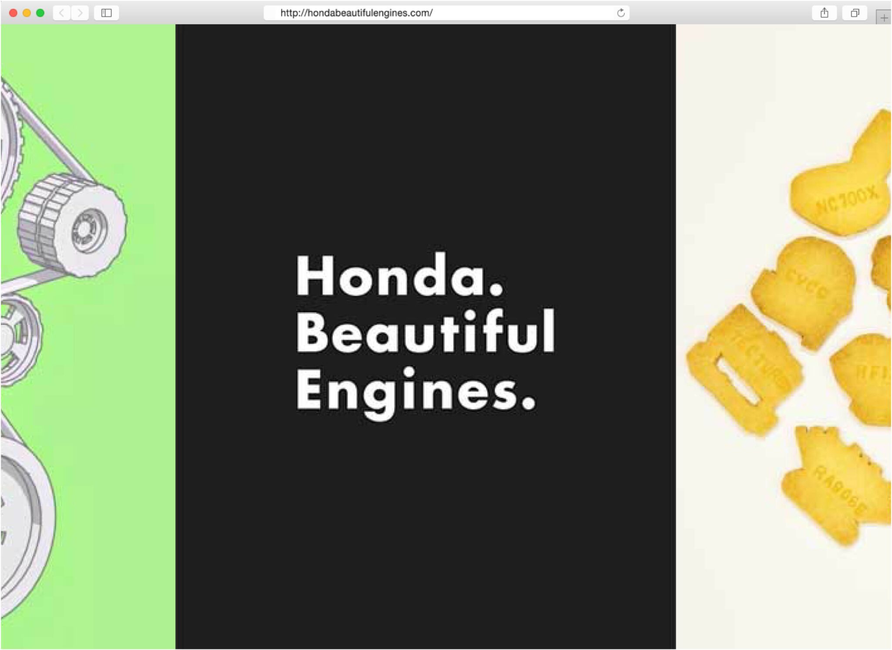Go forward with Safari's forward arrow

tap(80, 13)
